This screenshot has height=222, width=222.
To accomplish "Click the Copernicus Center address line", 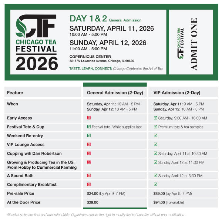I will click(x=102, y=61).
